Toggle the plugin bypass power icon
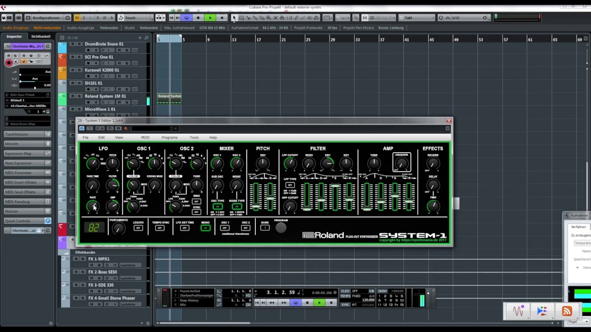The image size is (591, 332). (82, 128)
